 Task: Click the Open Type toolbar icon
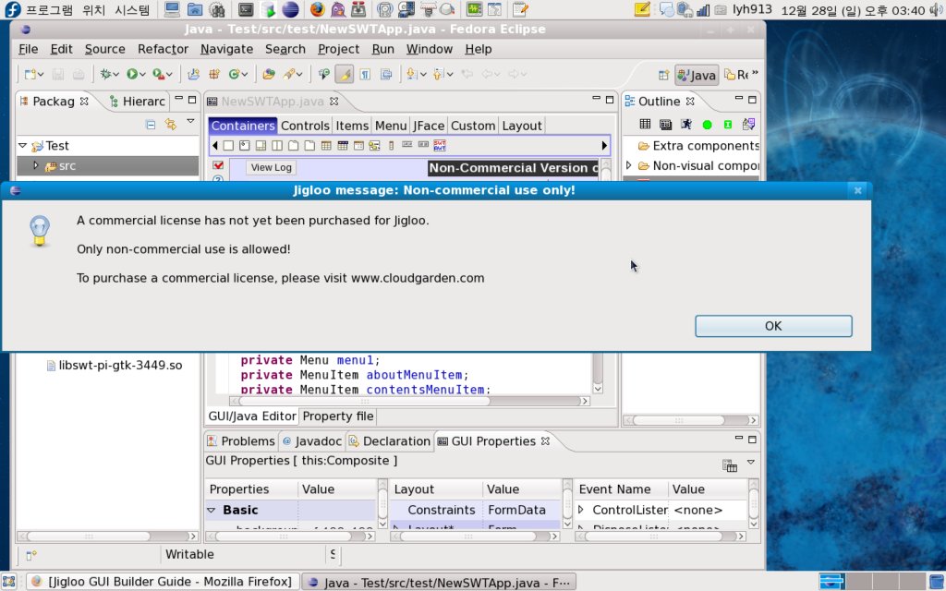point(269,74)
